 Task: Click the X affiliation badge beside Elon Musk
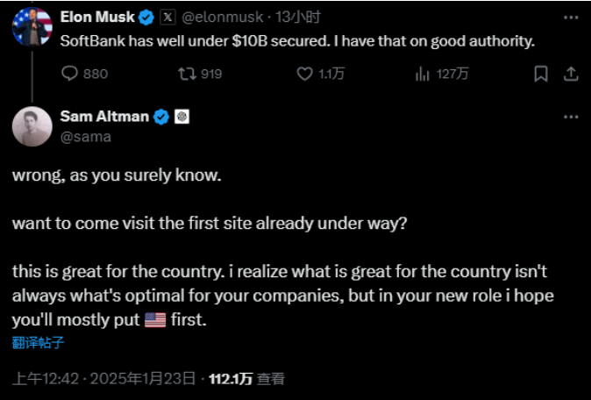(x=167, y=17)
